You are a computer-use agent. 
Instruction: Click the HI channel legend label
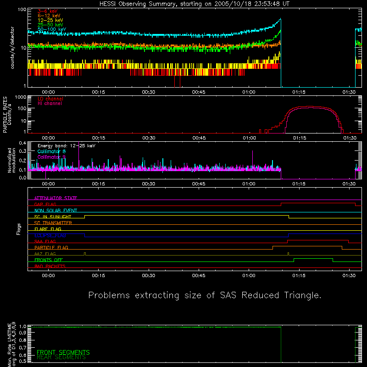[50, 103]
